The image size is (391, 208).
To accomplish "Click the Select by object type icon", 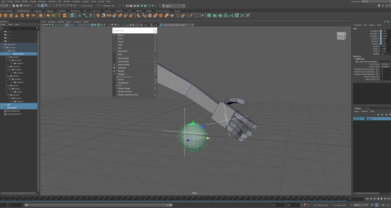I will [43, 5].
